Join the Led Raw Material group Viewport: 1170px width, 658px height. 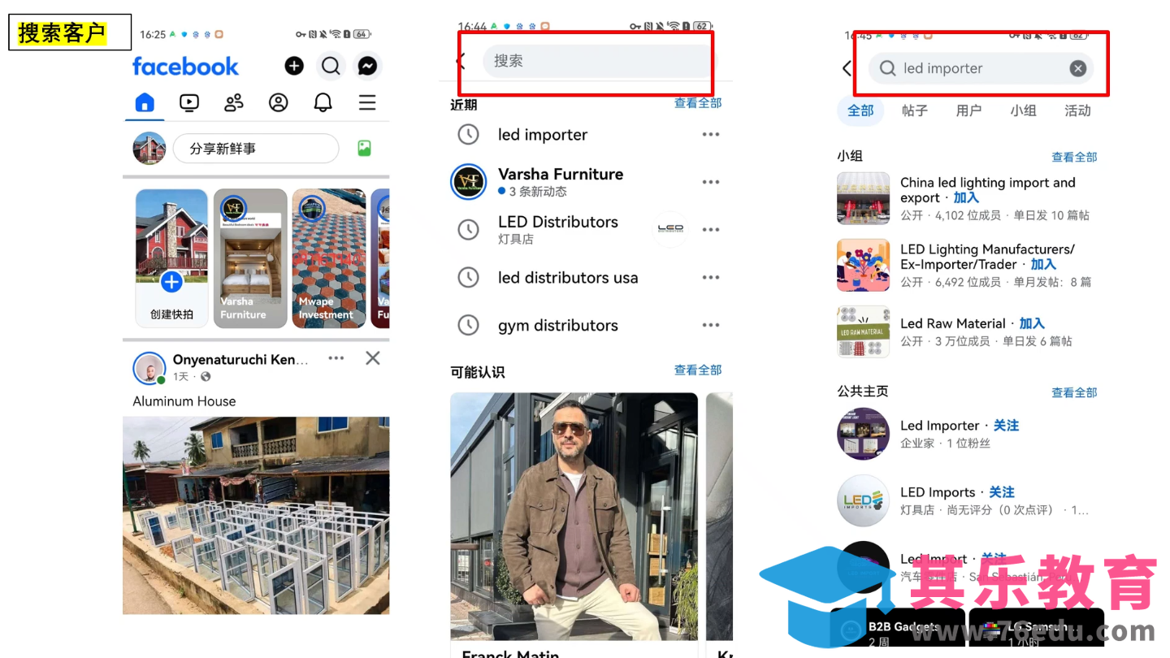1032,323
